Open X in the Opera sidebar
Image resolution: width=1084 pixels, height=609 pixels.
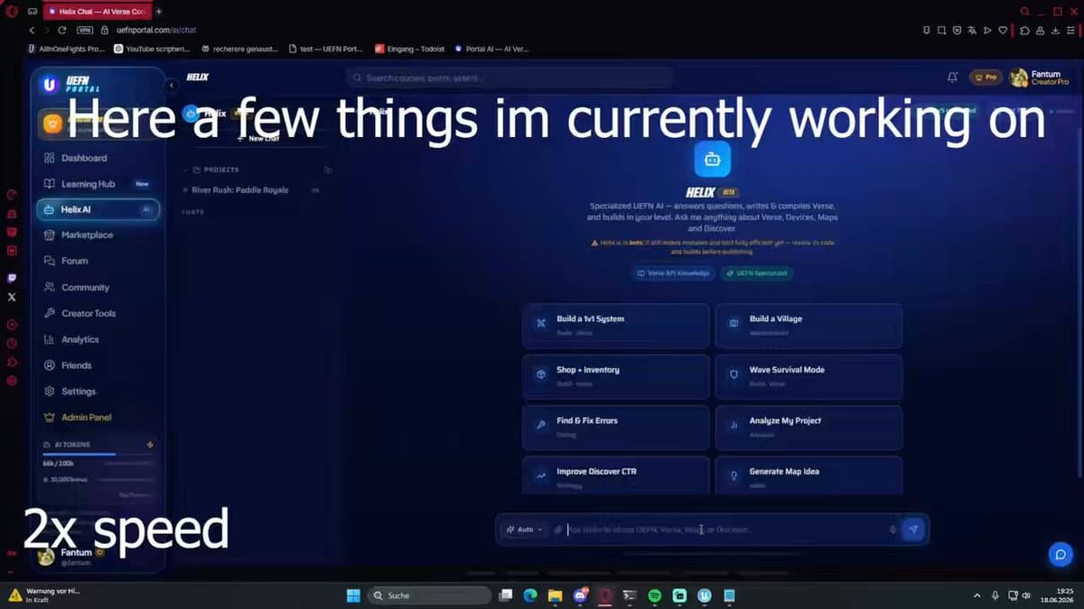tap(12, 297)
